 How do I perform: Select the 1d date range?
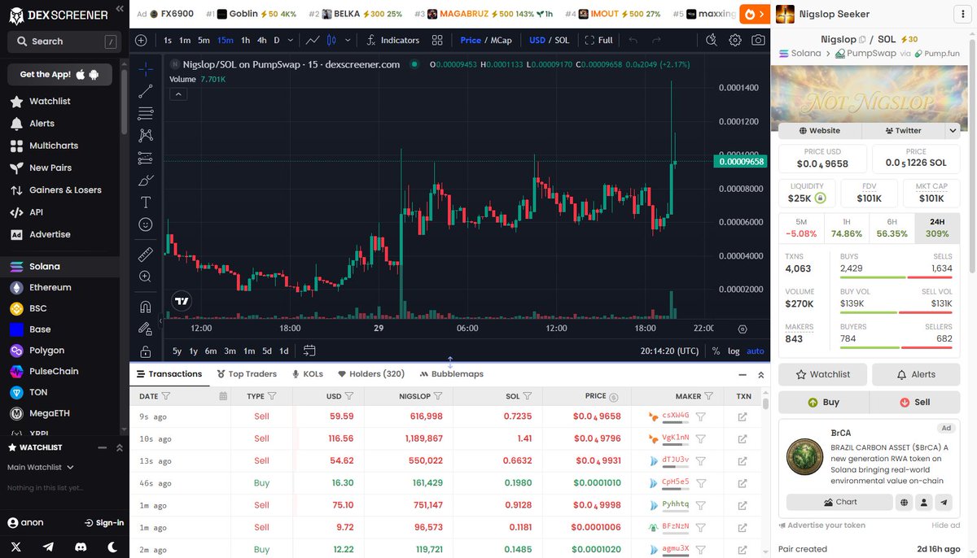pyautogui.click(x=284, y=351)
